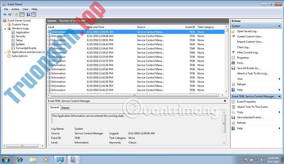Click the Save Selected Events disk icon
This screenshot has height=164, width=284.
233,117
